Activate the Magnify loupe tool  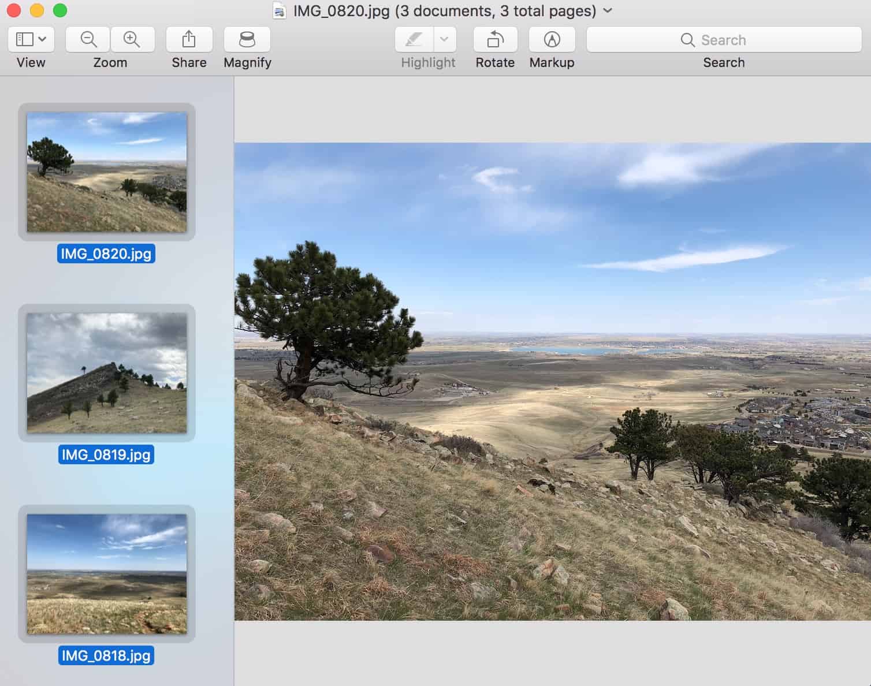tap(247, 40)
